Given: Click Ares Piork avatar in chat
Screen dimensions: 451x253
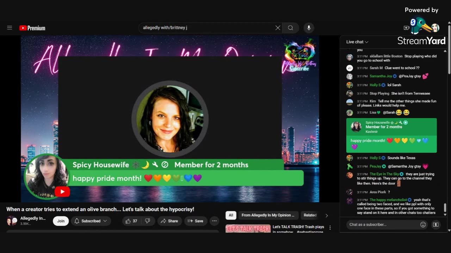Looking at the screenshot, I should (x=350, y=192).
